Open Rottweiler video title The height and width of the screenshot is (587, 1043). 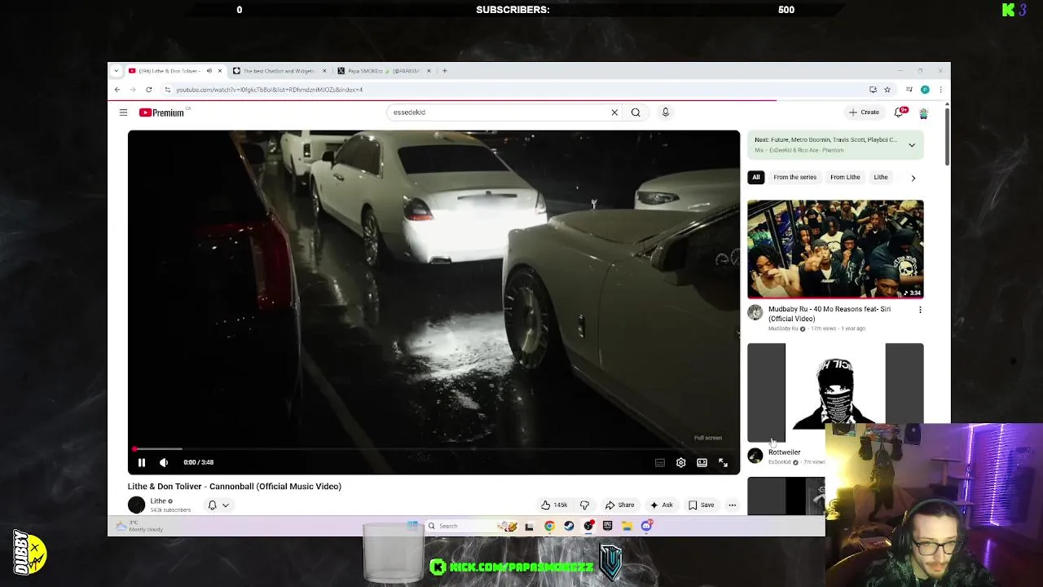(x=784, y=452)
